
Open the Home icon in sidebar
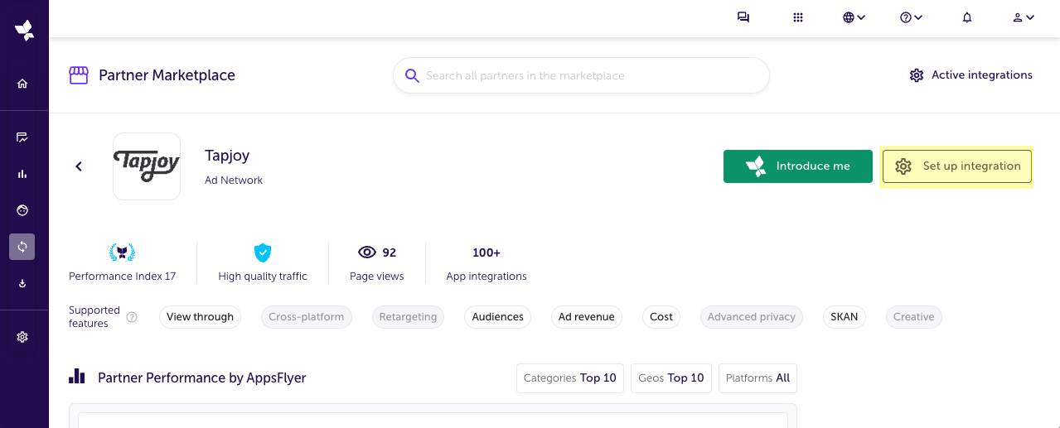[22, 84]
